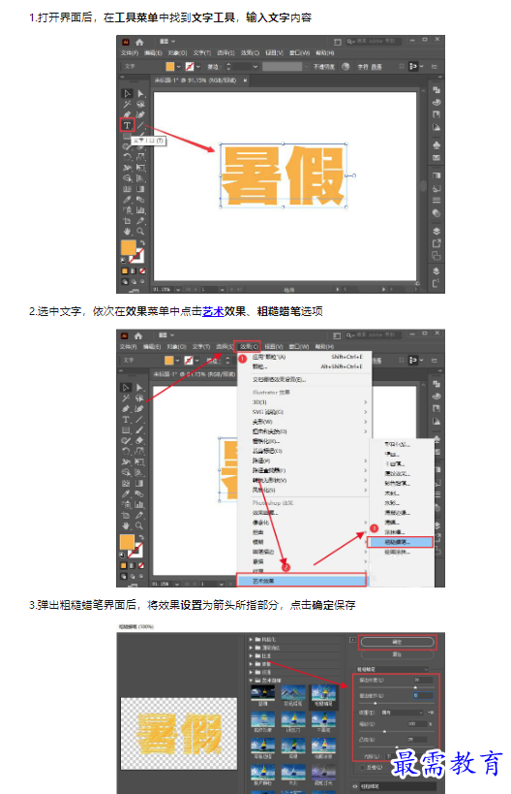Open 窗口(W) menu in first screenshot
This screenshot has height=794, width=511.
tap(299, 52)
